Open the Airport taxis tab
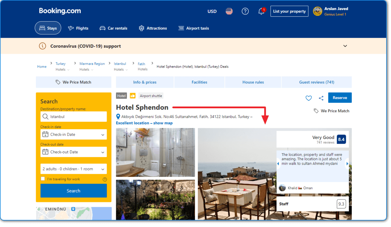The height and width of the screenshot is (227, 391). [194, 28]
